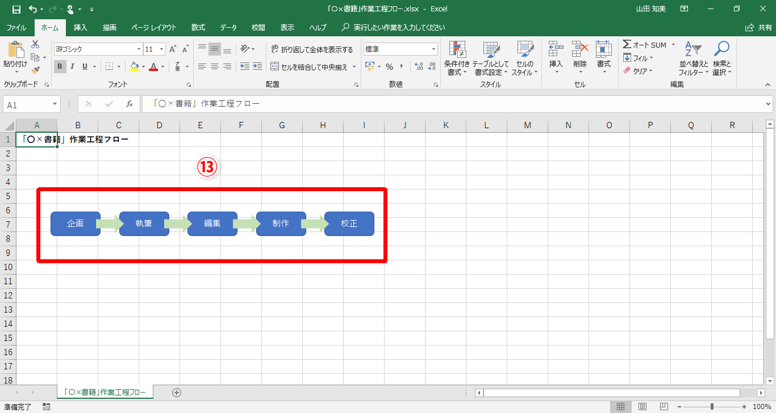The height and width of the screenshot is (413, 776).
Task: Open the number format dropdown (標準)
Action: tap(434, 49)
